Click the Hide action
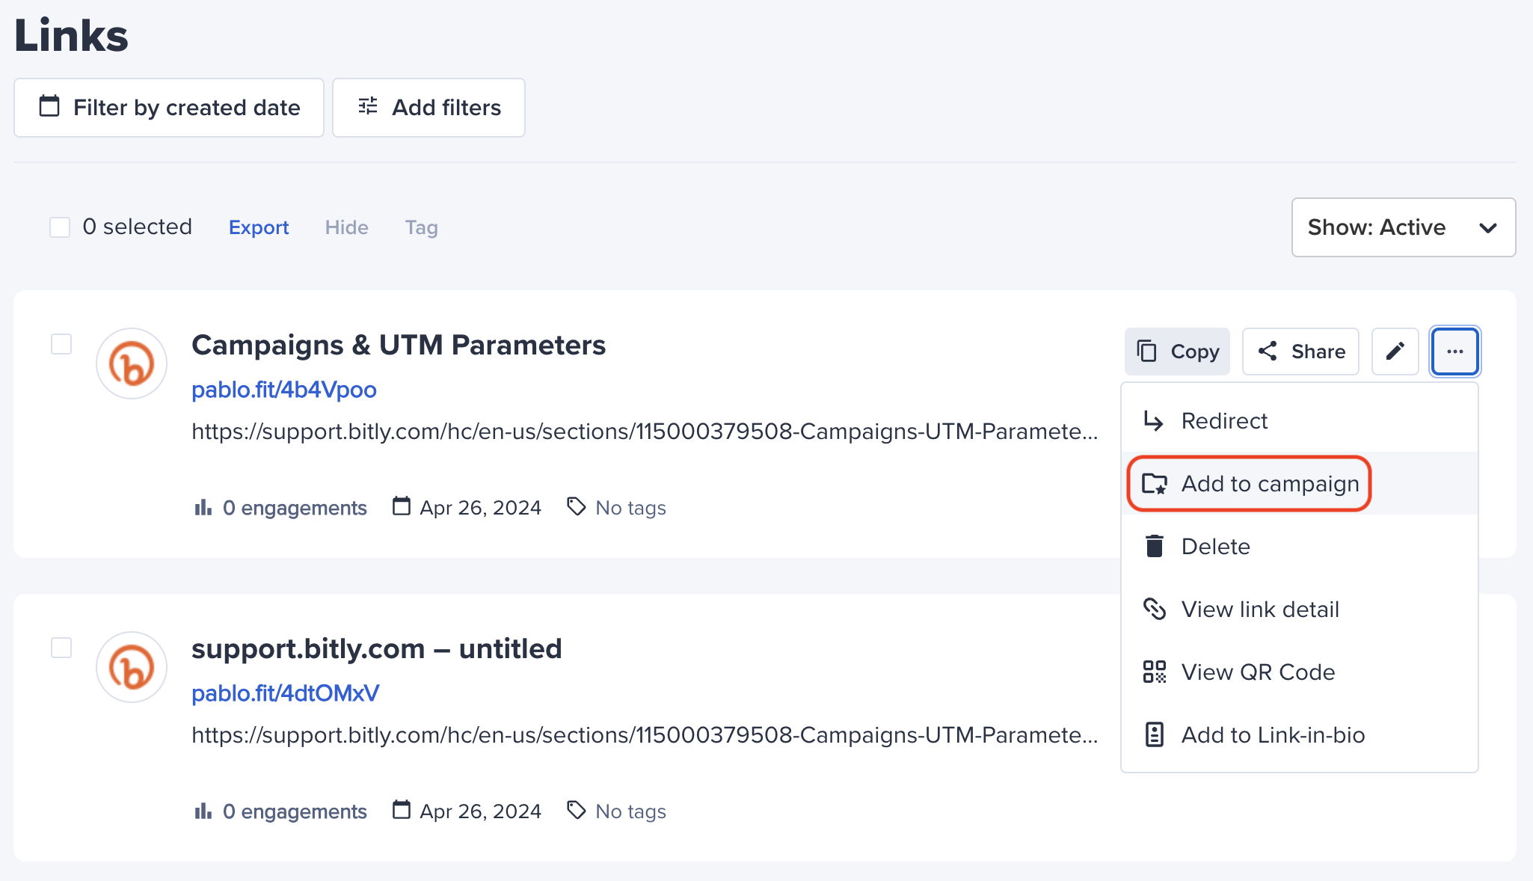This screenshot has width=1533, height=881. click(x=347, y=227)
